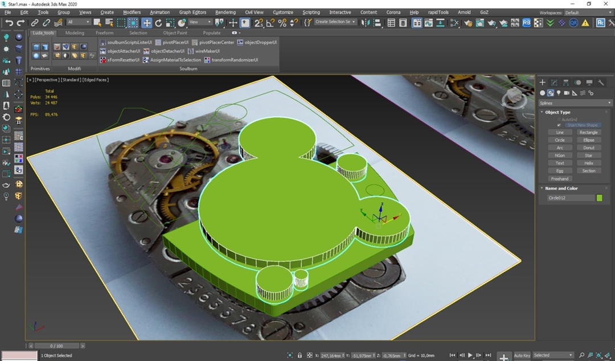Open the Selected key filter dropdown
615x361 pixels.
(x=553, y=355)
